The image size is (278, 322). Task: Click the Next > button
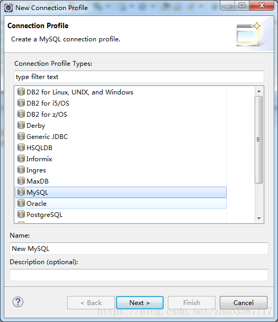[140, 302]
